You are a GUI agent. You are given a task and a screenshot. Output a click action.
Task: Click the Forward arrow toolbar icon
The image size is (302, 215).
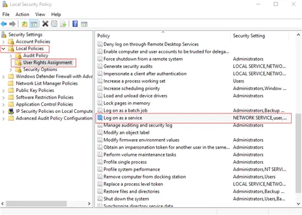(13, 24)
